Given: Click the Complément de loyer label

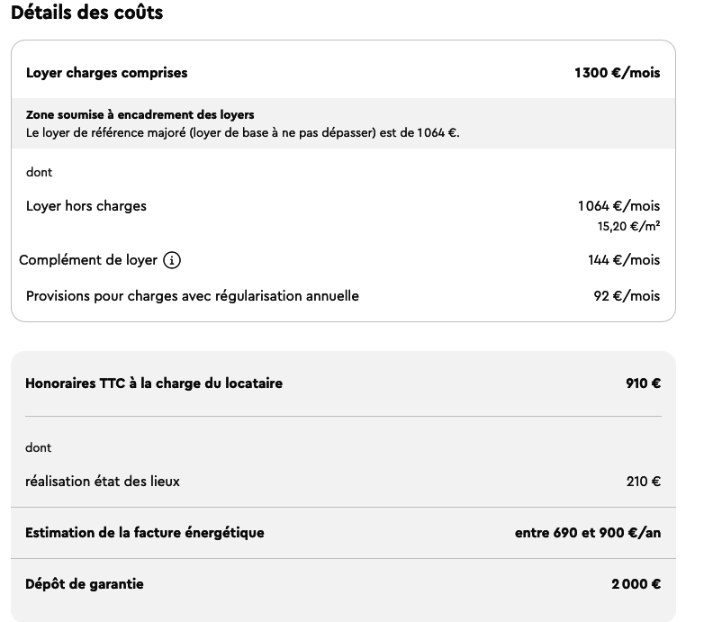Looking at the screenshot, I should [x=88, y=260].
